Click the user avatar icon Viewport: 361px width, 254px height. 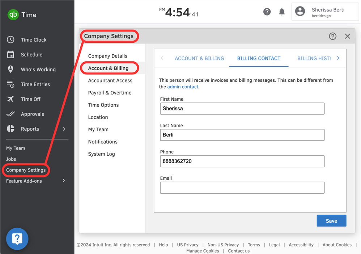pyautogui.click(x=300, y=11)
